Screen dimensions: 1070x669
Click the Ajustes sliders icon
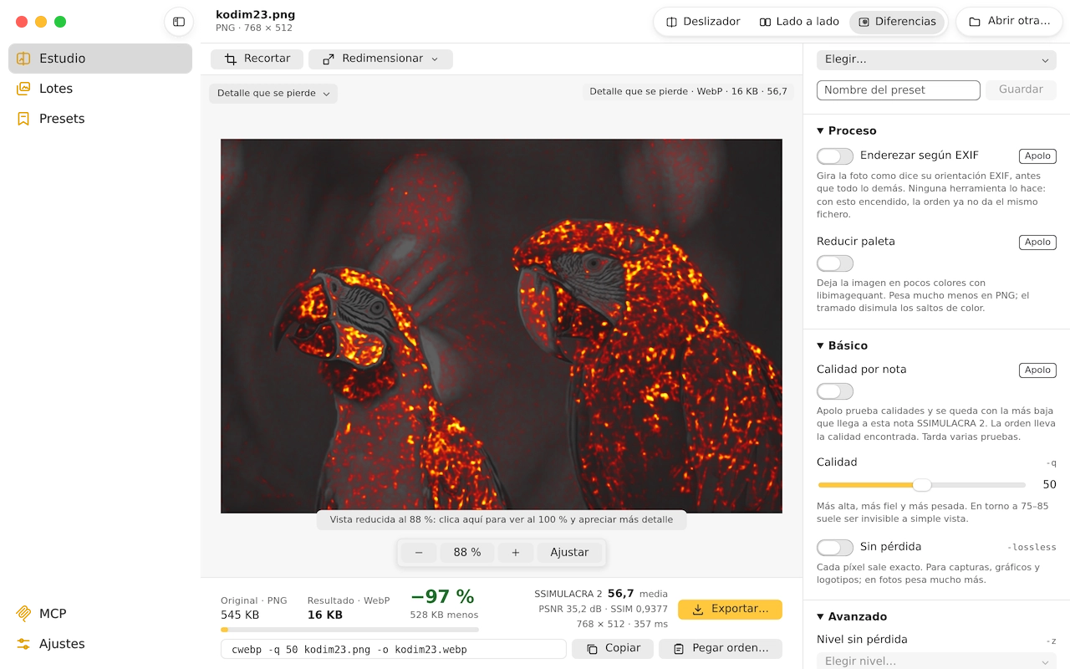(23, 644)
